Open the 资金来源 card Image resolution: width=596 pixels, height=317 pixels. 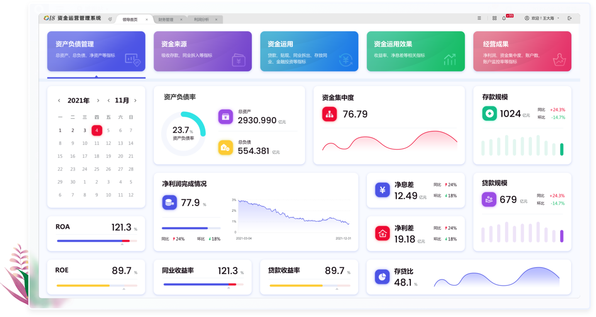point(203,51)
